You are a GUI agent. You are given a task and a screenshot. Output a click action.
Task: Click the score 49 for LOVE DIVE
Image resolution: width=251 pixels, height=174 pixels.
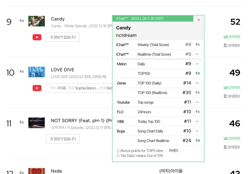point(235,73)
